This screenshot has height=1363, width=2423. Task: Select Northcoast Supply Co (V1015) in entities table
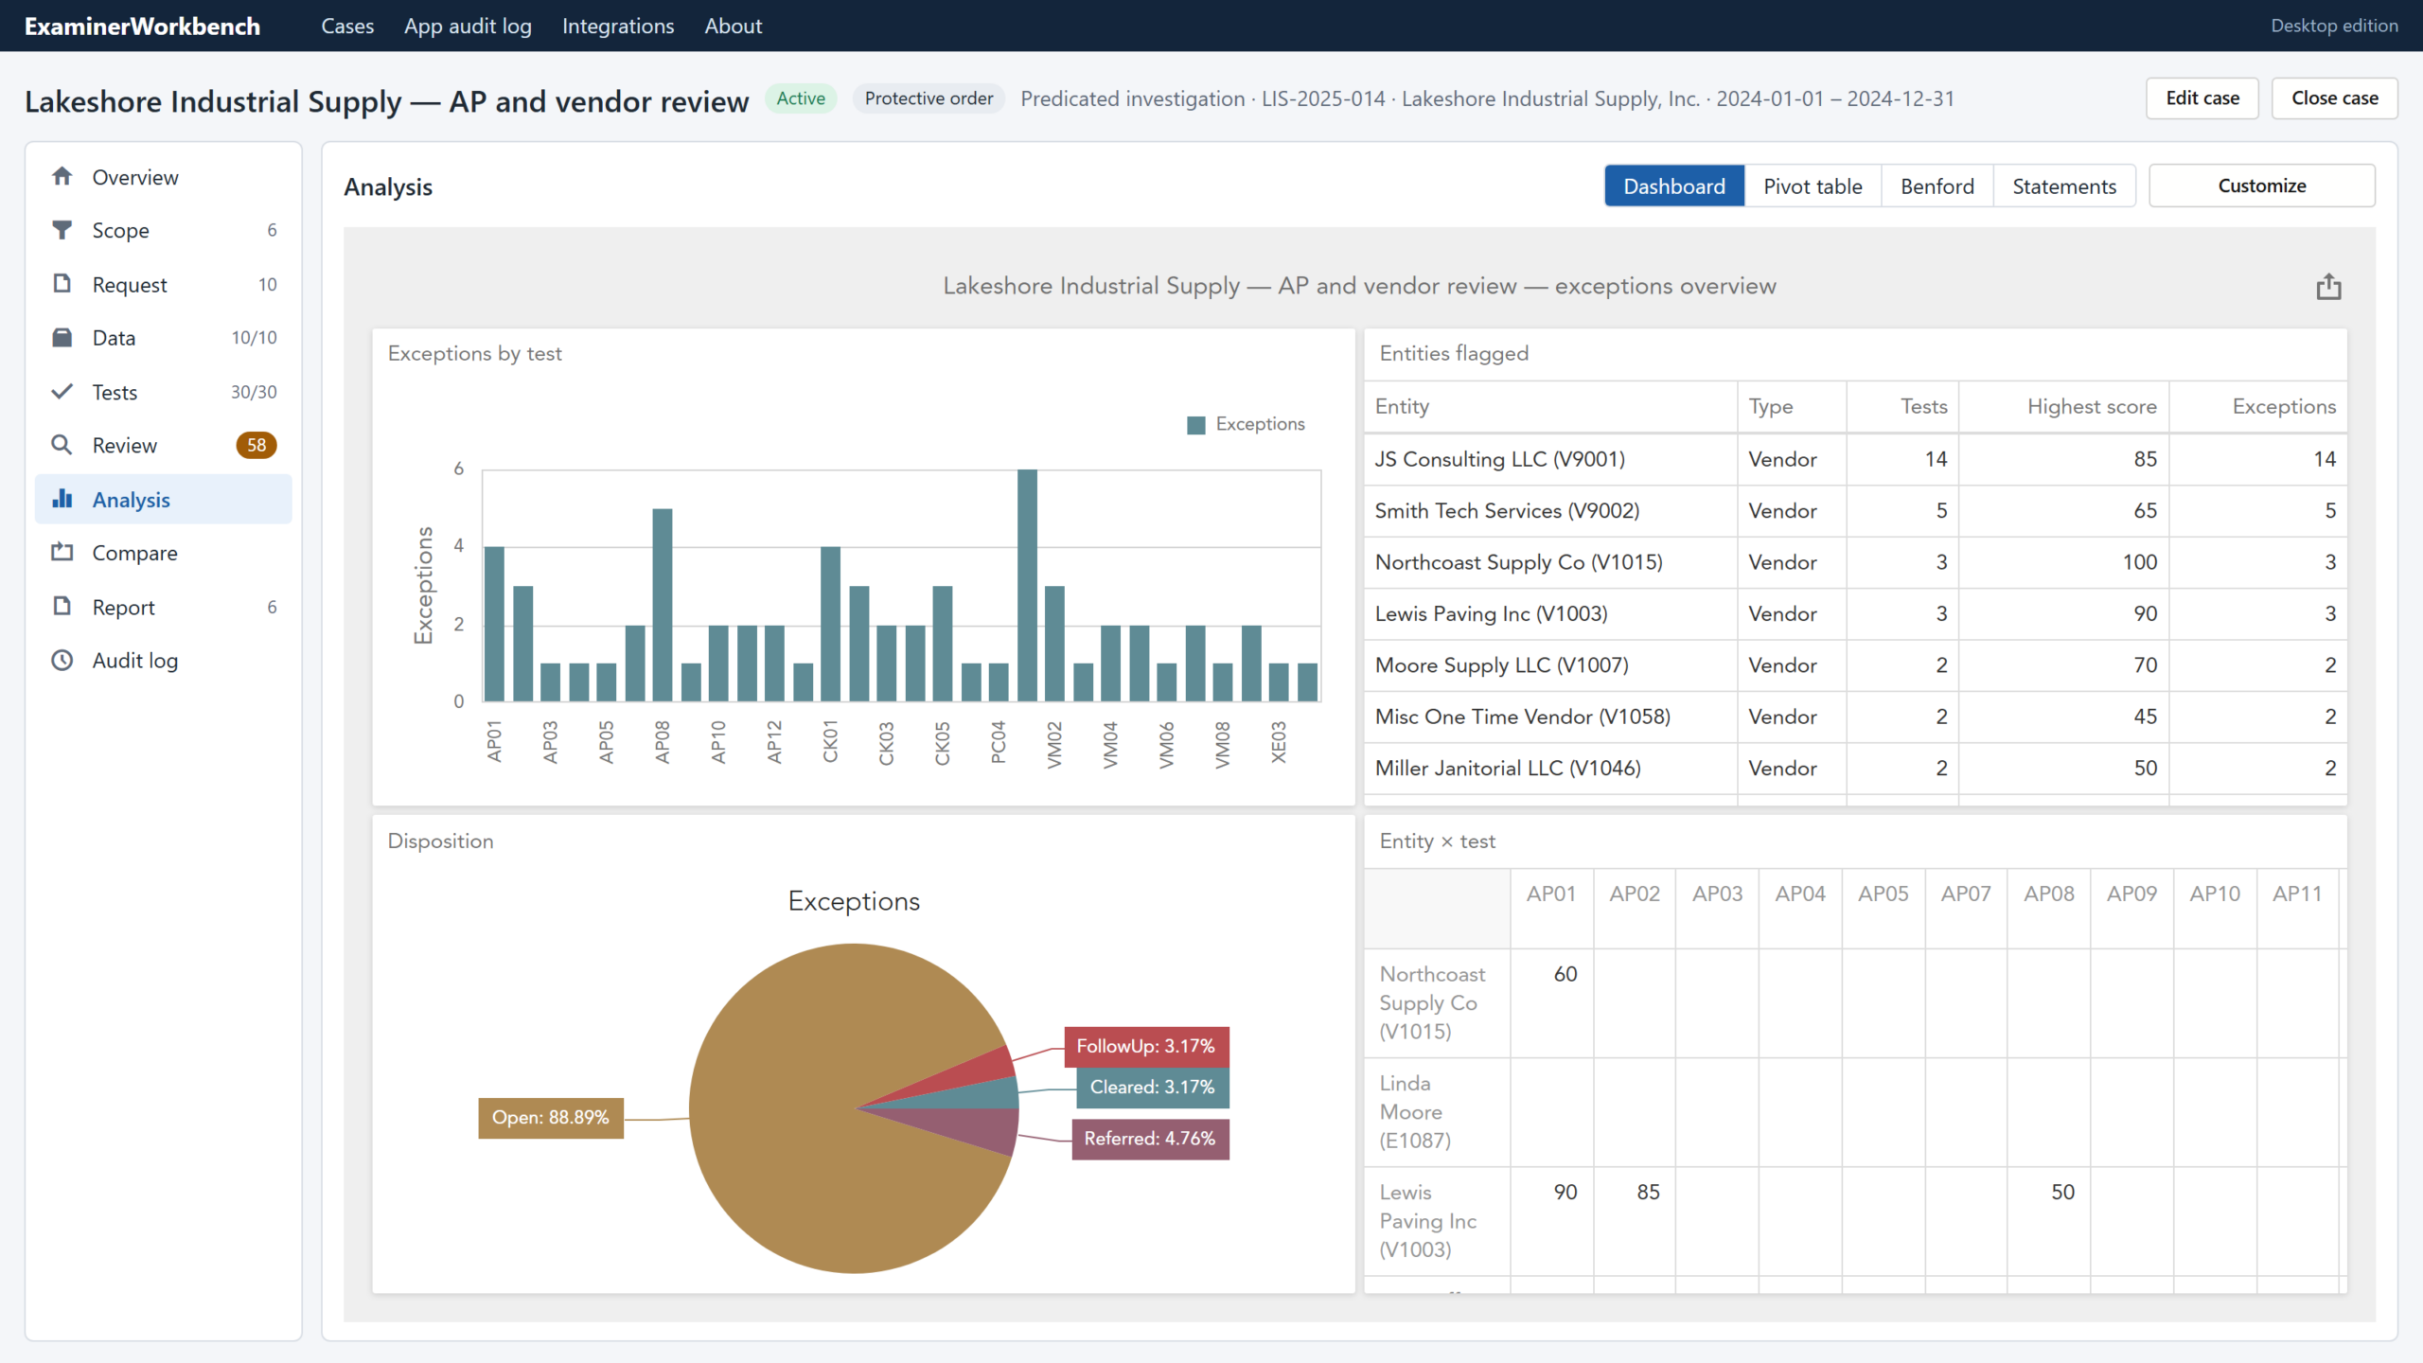click(x=1518, y=562)
